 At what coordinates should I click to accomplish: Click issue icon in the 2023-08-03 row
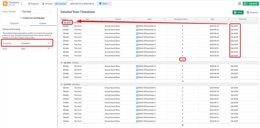(137, 56)
